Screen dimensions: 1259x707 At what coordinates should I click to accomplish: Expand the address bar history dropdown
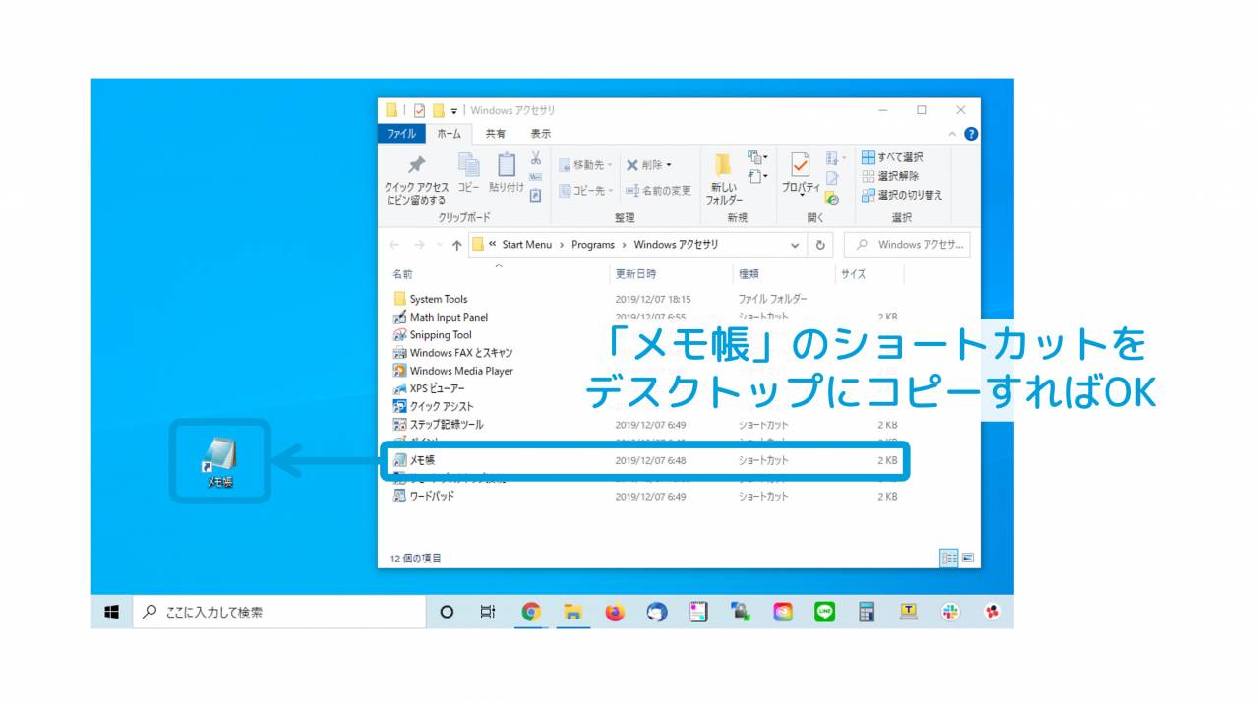tap(795, 245)
